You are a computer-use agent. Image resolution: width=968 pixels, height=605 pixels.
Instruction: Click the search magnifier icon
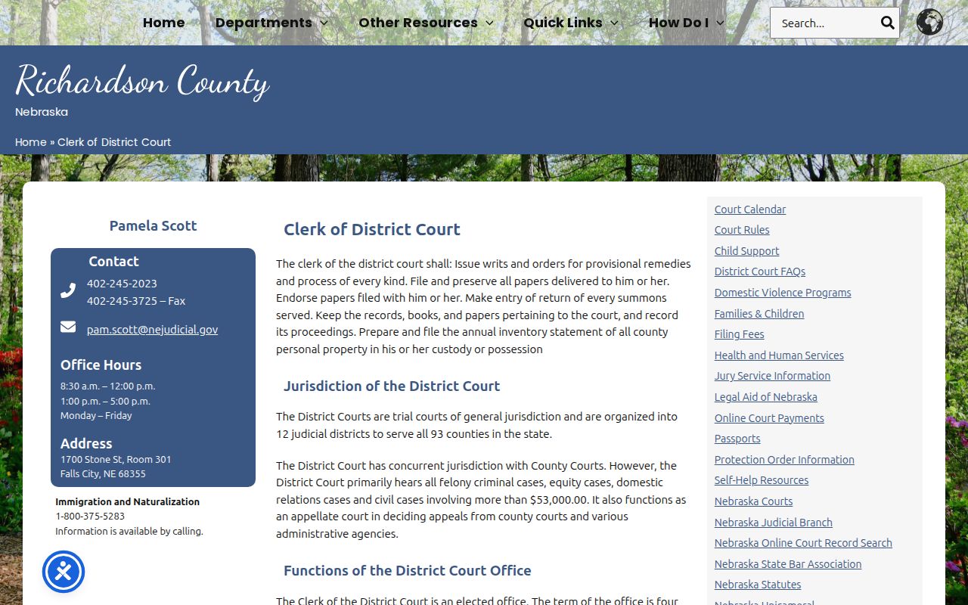tap(887, 23)
